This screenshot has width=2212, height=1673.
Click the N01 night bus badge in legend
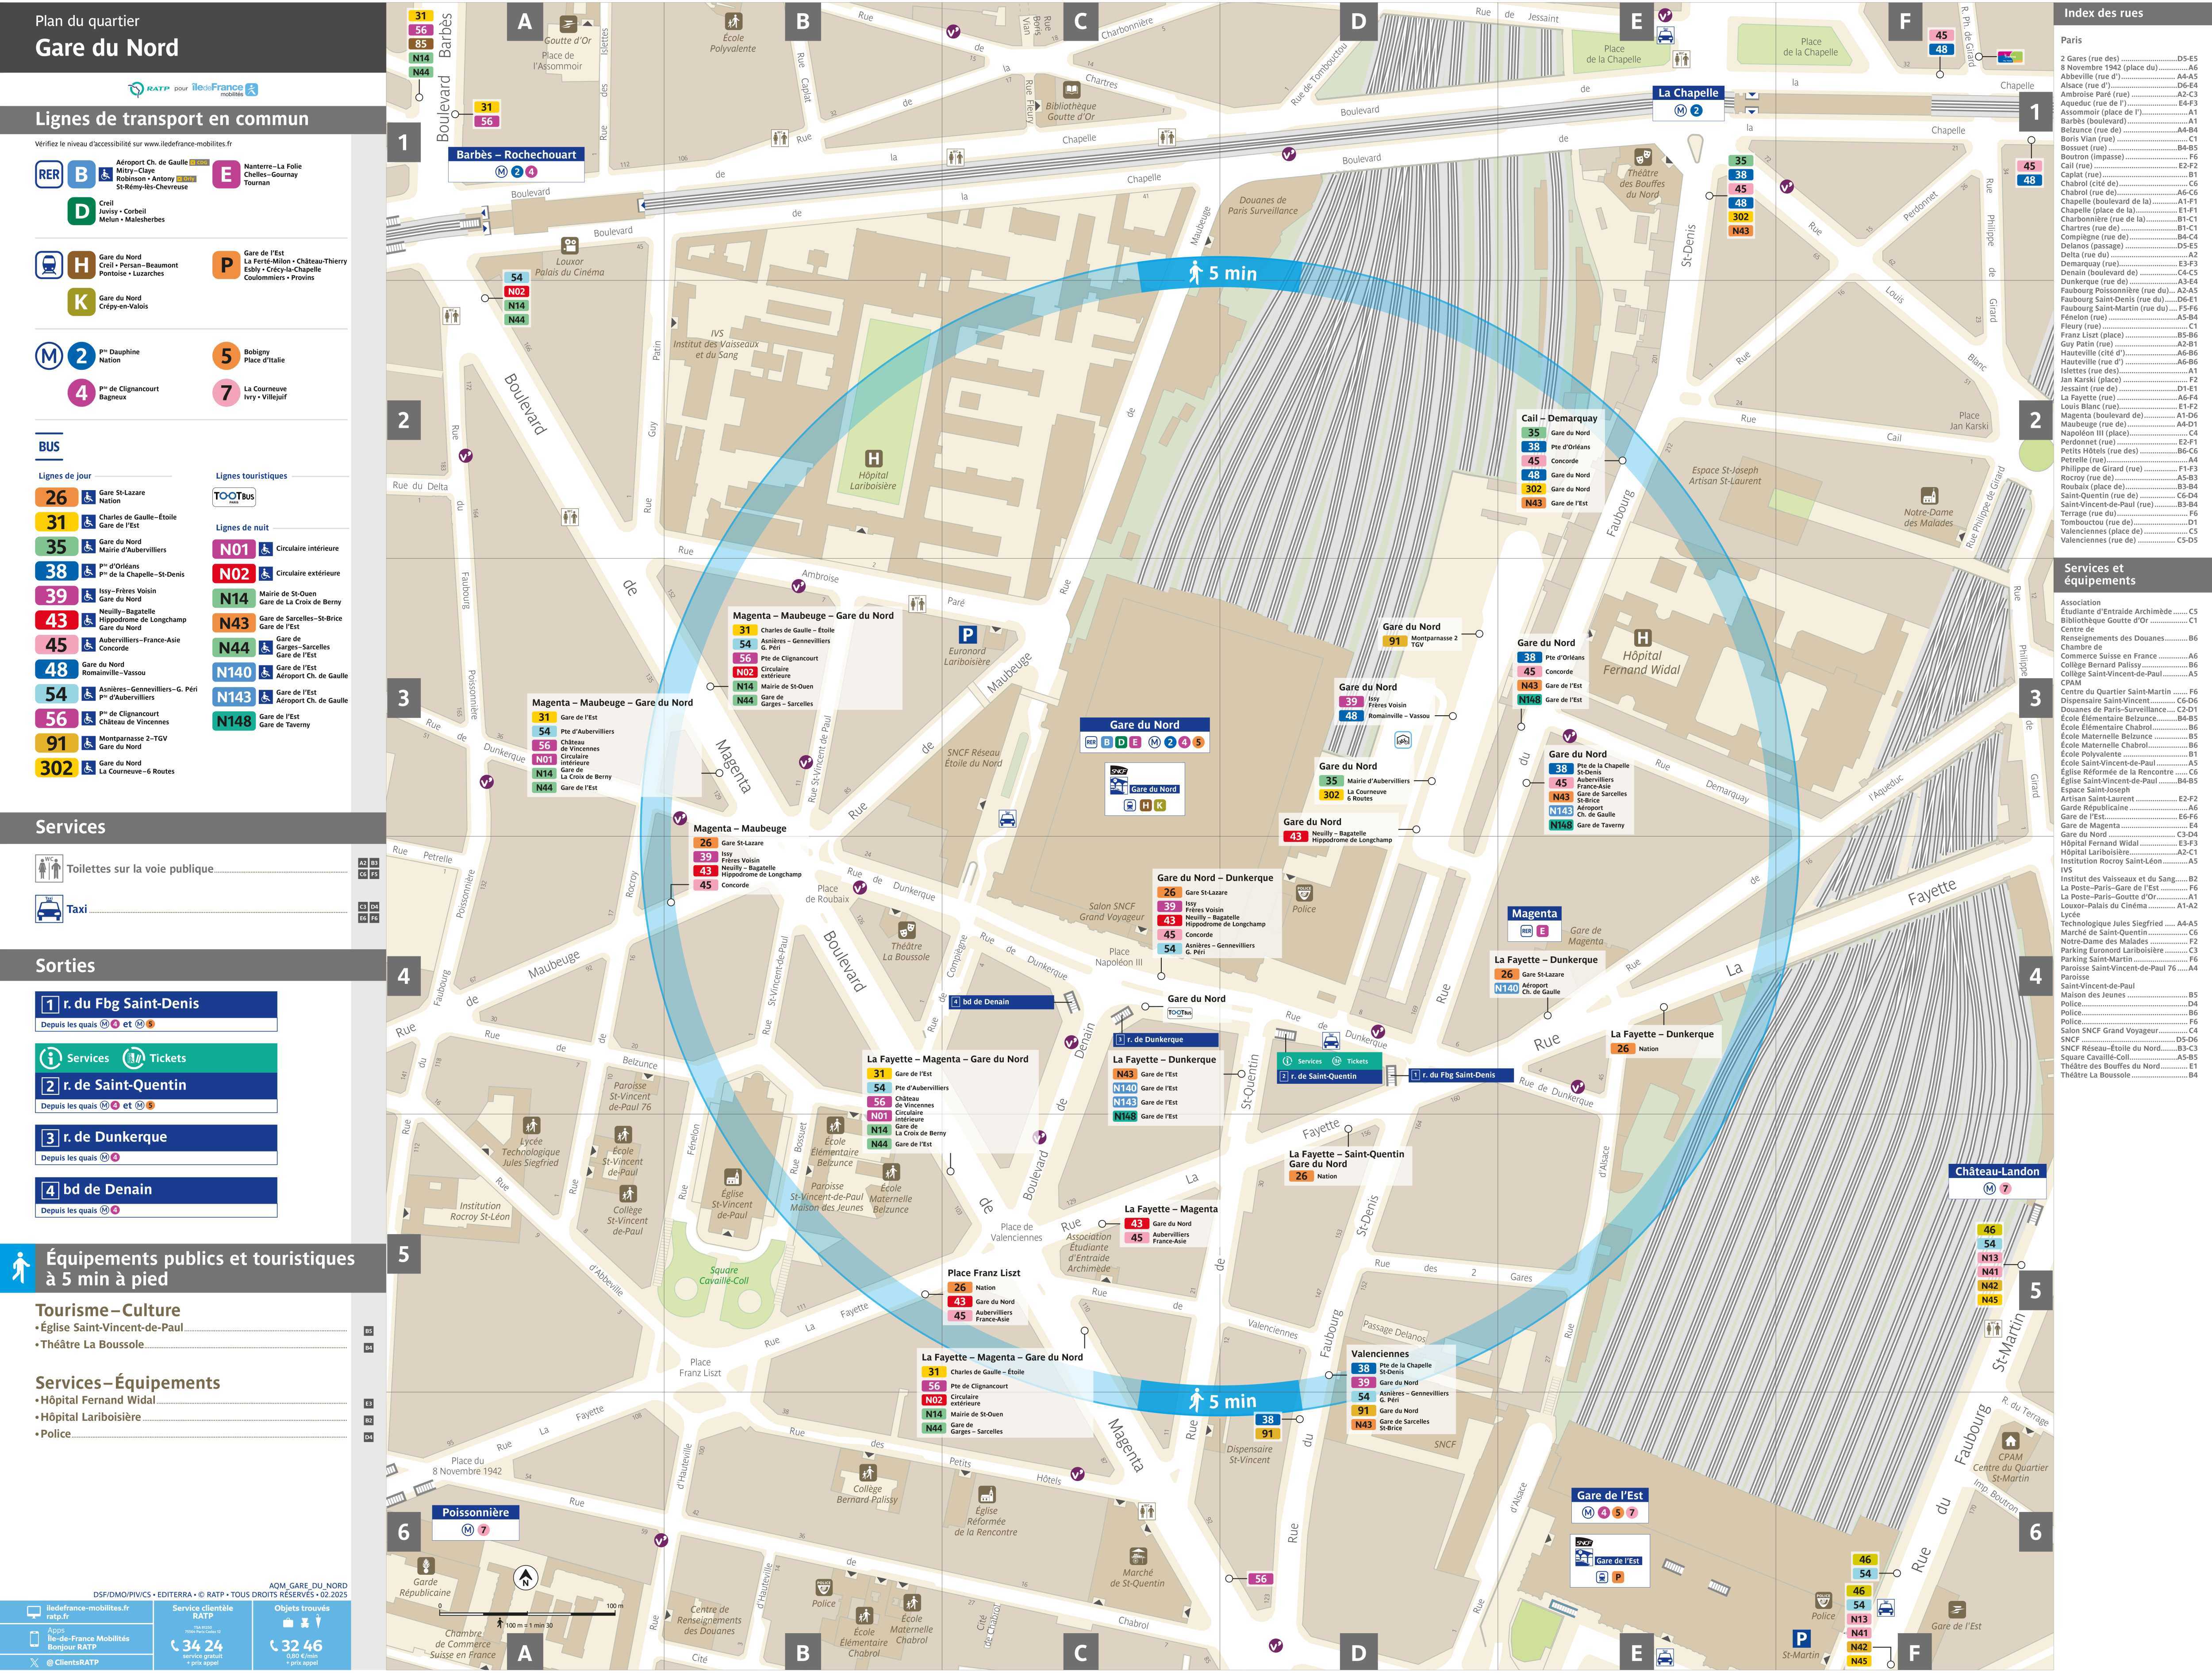234,549
